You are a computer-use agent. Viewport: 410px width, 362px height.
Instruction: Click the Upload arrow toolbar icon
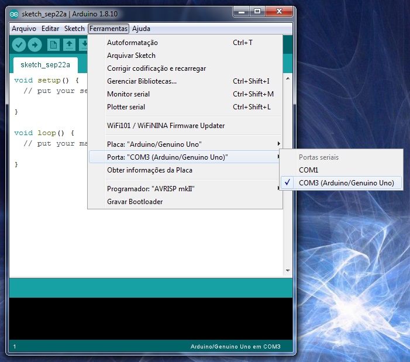(x=35, y=44)
